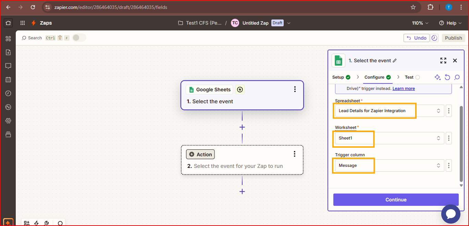Screen dimensions: 469x226
Task: Open the chat bubble sidebar icon
Action: pos(8,66)
